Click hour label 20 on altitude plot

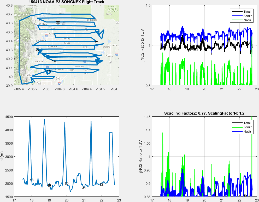coord(67,183)
